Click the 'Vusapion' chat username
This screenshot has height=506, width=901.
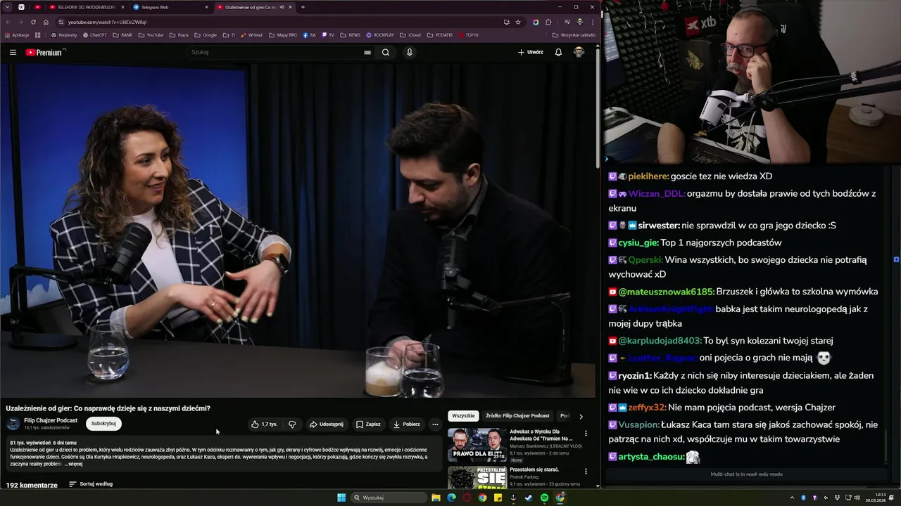point(639,425)
